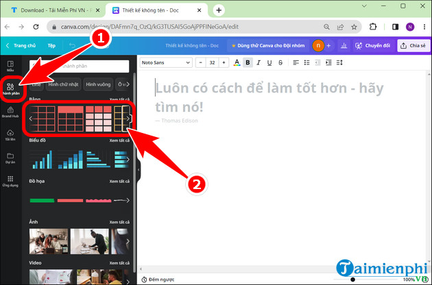Insert the first red outlined table

tap(42, 119)
